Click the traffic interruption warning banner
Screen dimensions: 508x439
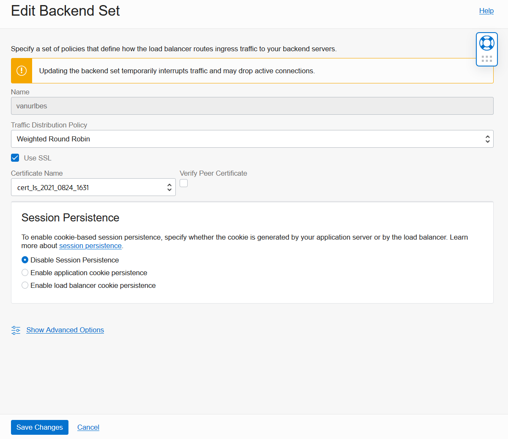point(252,71)
